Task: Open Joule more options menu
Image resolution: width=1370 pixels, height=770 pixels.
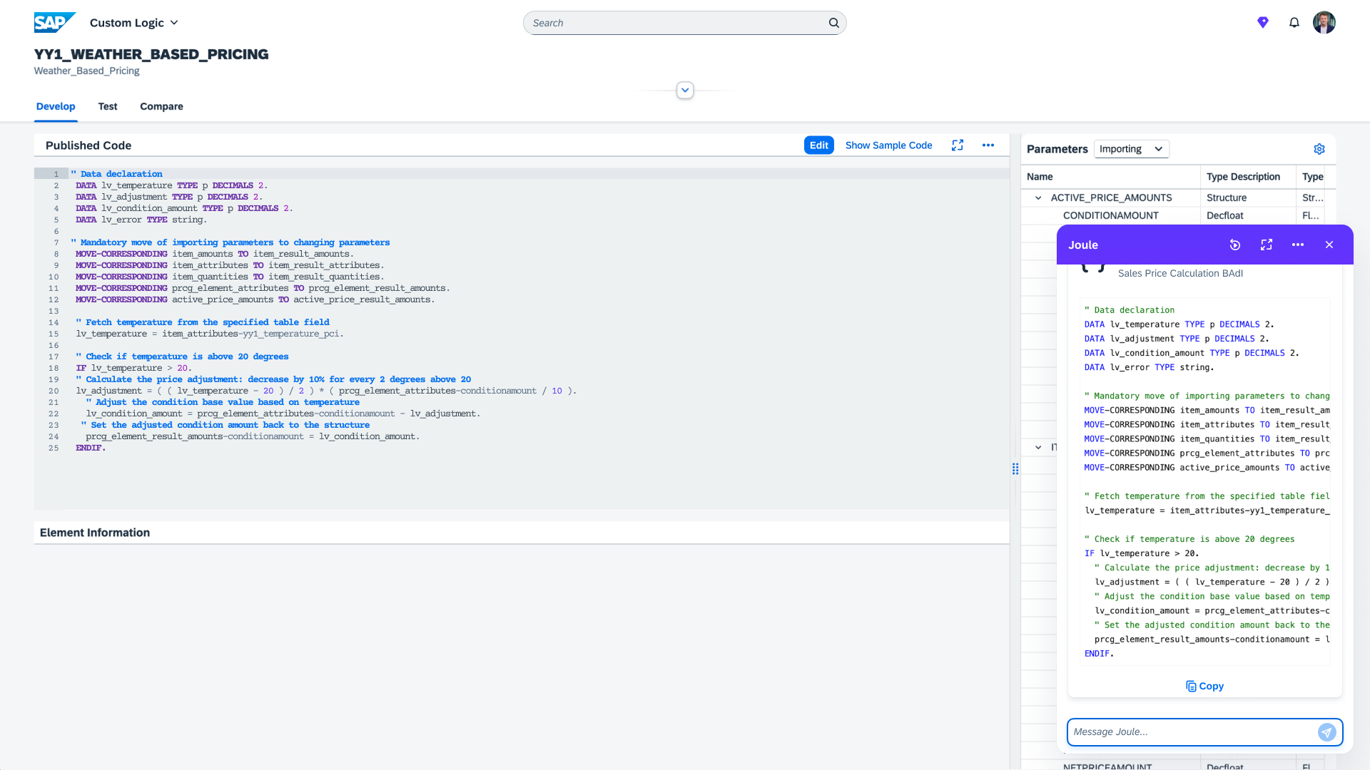Action: click(1297, 245)
